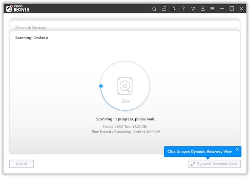The height and width of the screenshot is (177, 250).
Task: Maximize the Remo Recover window
Action: [231, 8]
